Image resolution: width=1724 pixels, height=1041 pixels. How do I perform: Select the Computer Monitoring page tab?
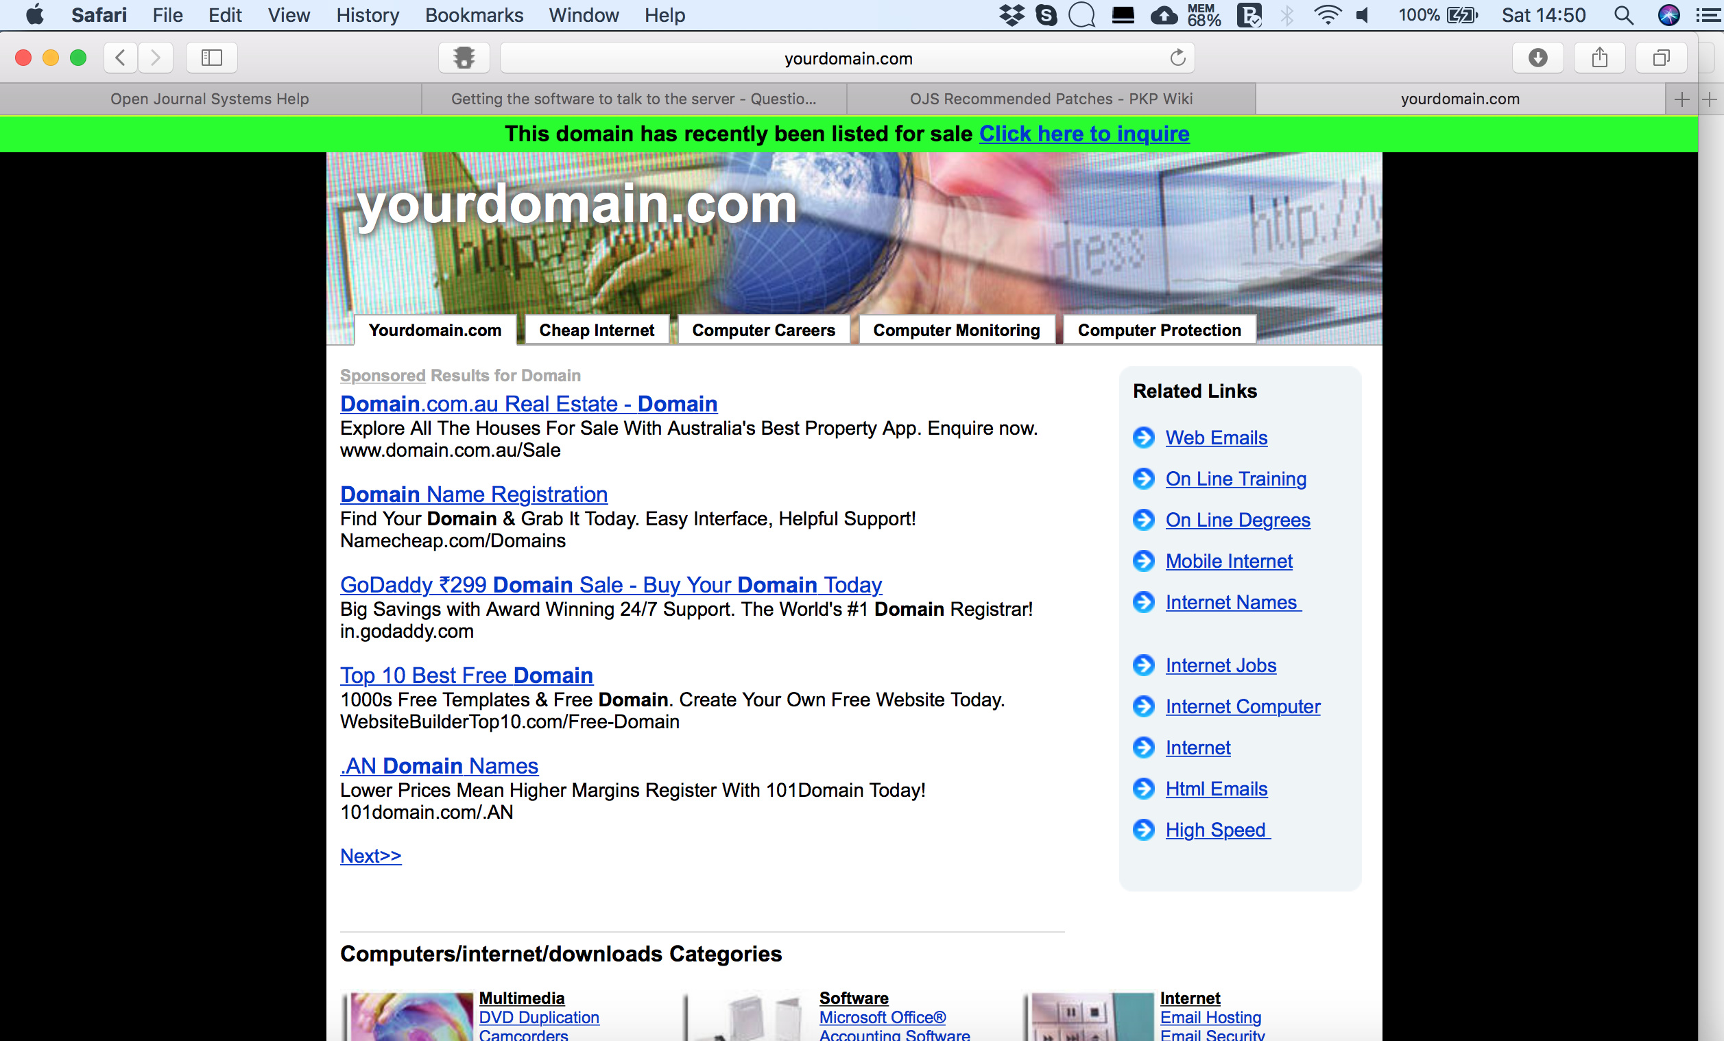click(x=957, y=331)
